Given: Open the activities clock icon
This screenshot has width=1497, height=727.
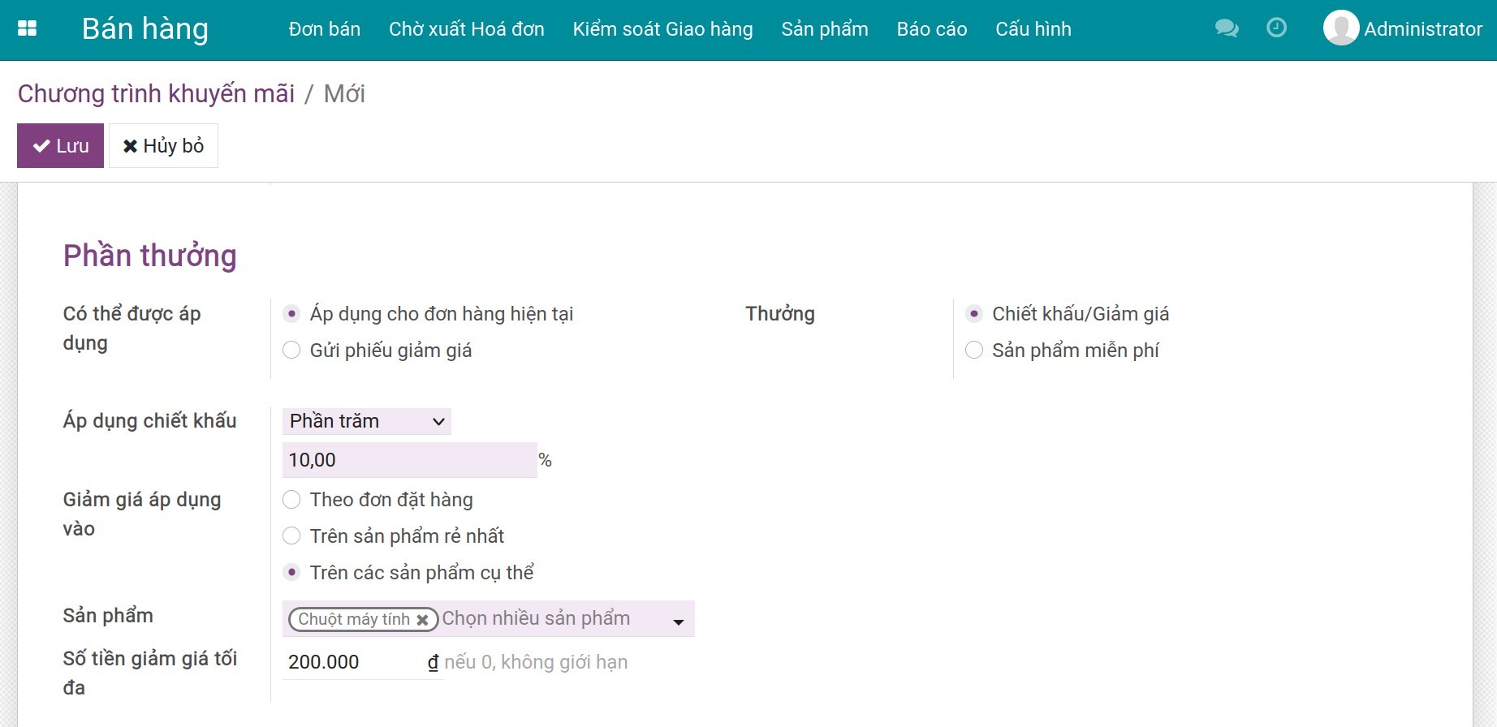Looking at the screenshot, I should click(x=1276, y=28).
